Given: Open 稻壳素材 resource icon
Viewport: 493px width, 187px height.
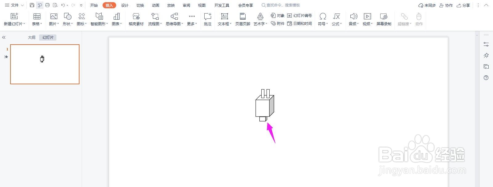Looking at the screenshot, I should 136,19.
